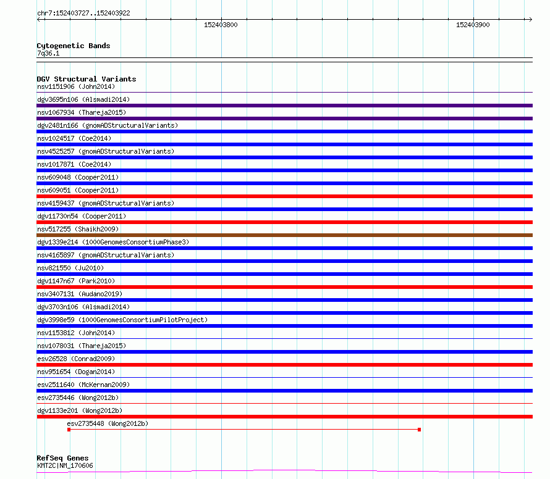Click the purple dgv3695n106 (Alsmadi2014) bar
The image size is (550, 479).
point(284,106)
